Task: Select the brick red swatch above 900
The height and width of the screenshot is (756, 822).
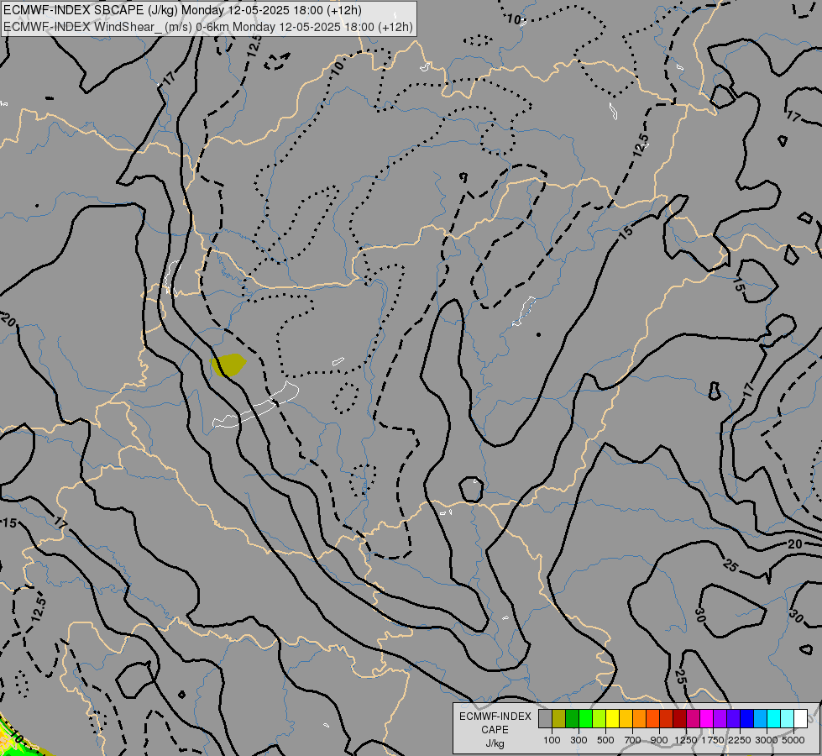Action: (x=667, y=718)
